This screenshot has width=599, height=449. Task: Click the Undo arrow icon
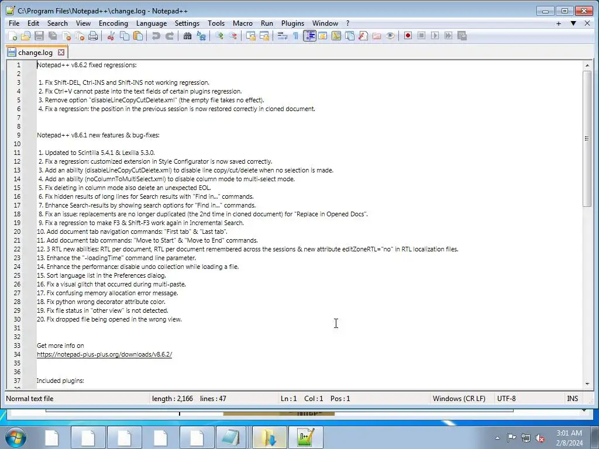click(156, 36)
